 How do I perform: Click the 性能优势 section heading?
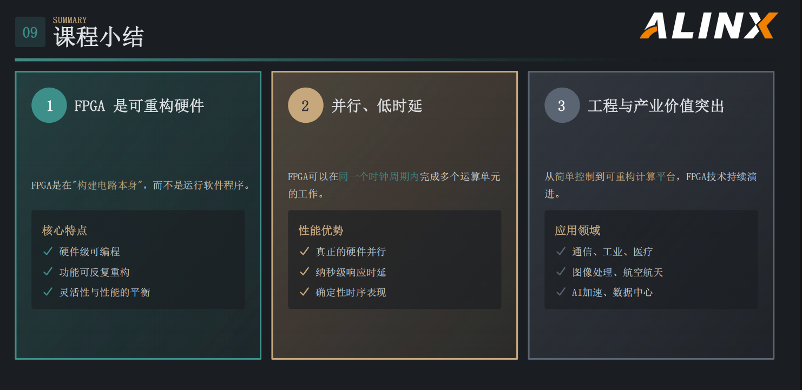pyautogui.click(x=321, y=230)
